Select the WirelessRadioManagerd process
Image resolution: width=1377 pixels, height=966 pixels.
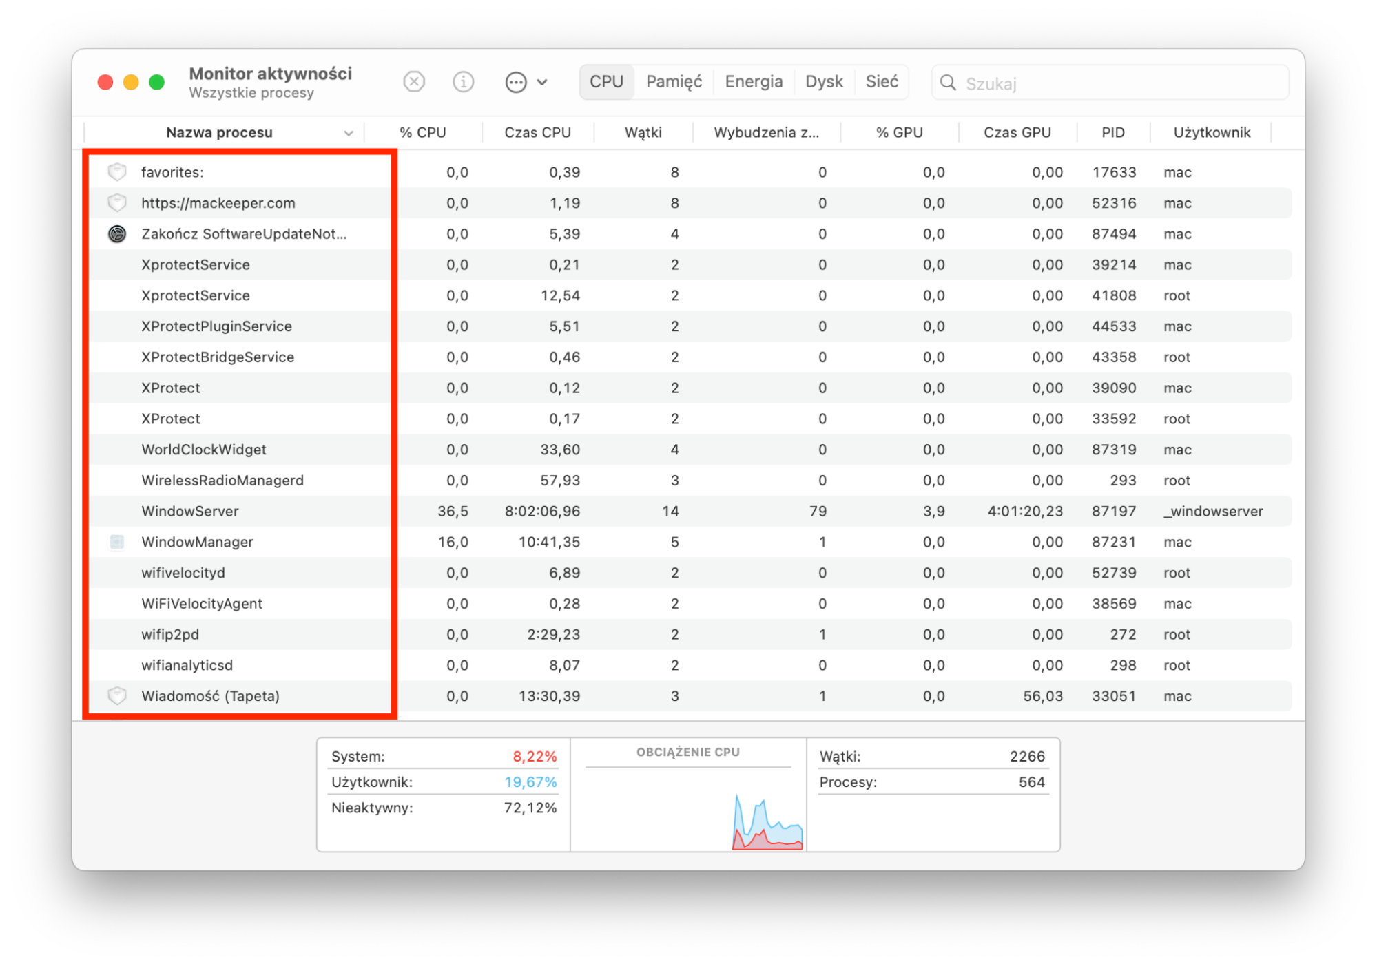[689, 481]
